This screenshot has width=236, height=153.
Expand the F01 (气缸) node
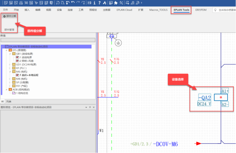(x=10, y=86)
